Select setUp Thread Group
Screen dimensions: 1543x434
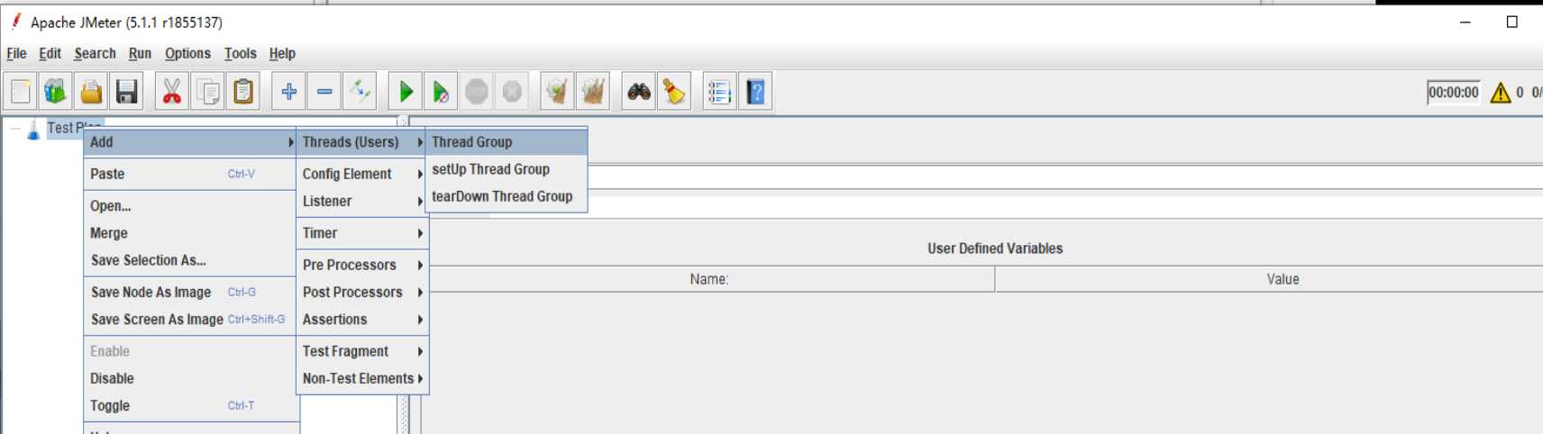point(507,169)
